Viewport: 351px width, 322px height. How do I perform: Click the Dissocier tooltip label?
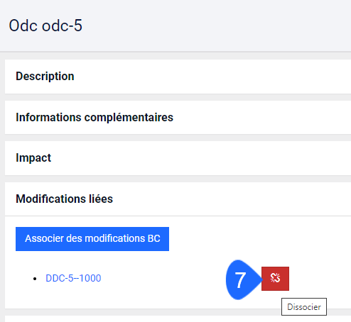tap(304, 307)
